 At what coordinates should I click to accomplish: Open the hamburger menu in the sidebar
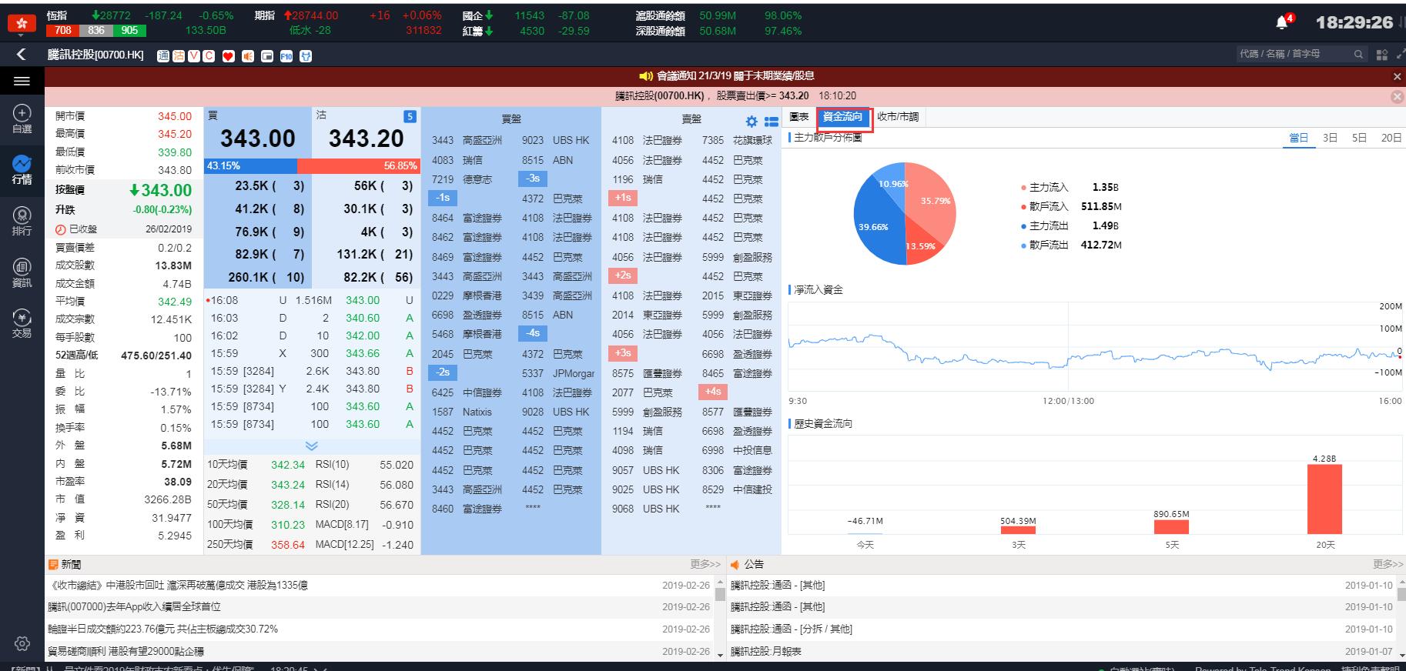pos(22,82)
